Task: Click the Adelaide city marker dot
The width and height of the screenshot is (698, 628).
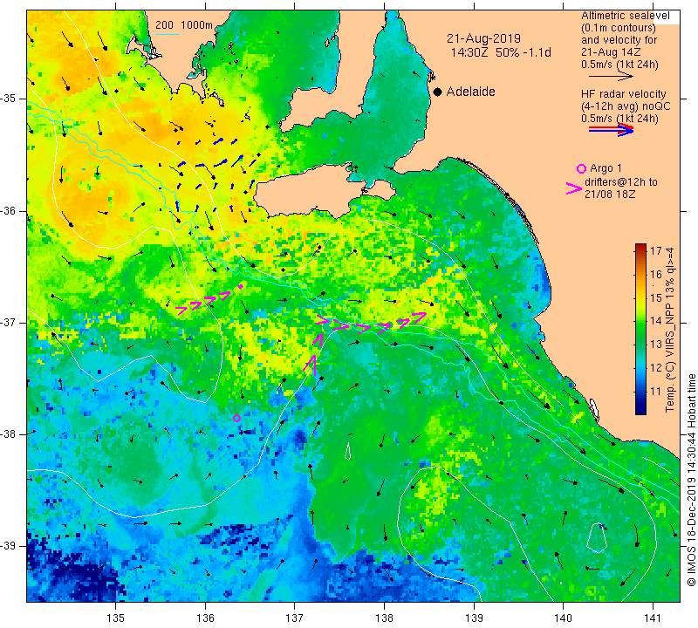Action: pyautogui.click(x=438, y=92)
